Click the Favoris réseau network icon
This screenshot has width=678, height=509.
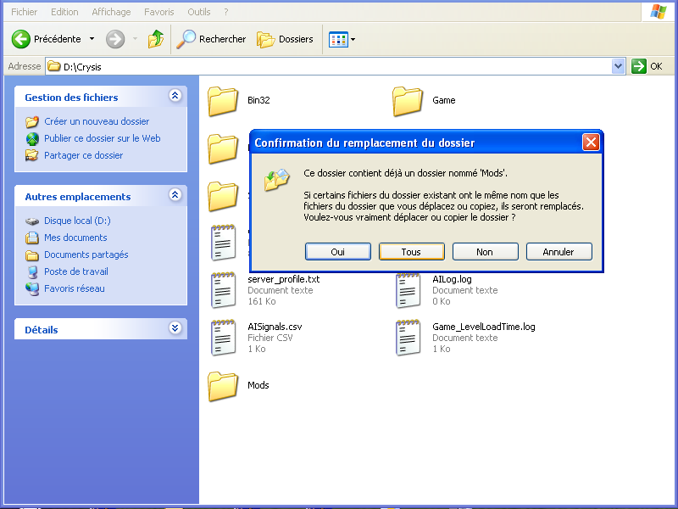32,288
